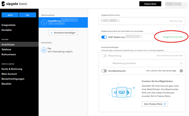Toggle the Weiterleitung switch

click(104, 56)
